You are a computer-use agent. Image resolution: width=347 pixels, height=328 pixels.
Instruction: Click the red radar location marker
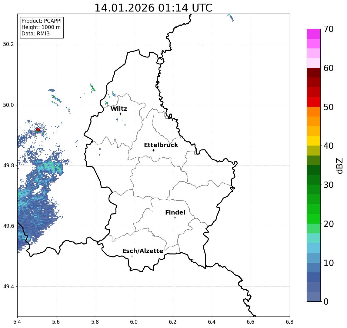[38, 130]
